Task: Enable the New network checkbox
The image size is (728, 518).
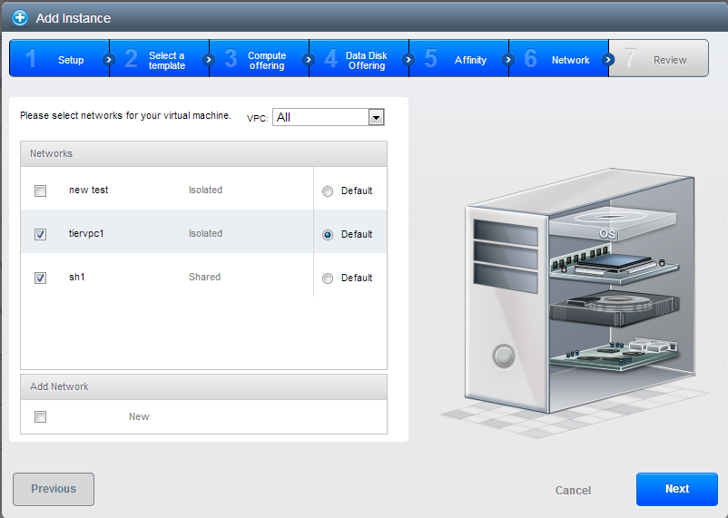Action: click(40, 416)
